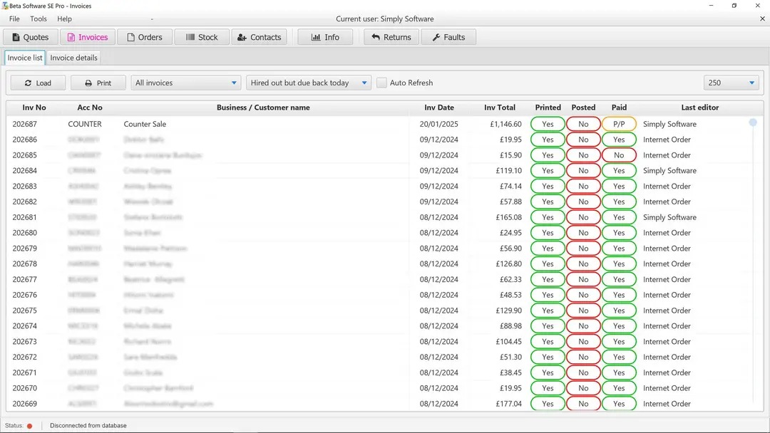Image resolution: width=770 pixels, height=433 pixels.
Task: Open the Orders module
Action: point(145,37)
